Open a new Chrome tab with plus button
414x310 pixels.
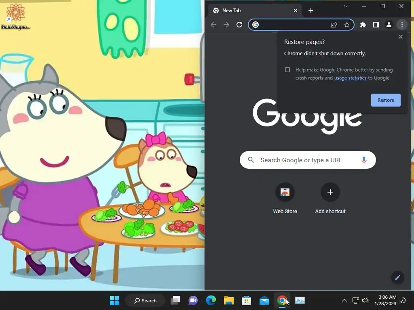coord(311,10)
